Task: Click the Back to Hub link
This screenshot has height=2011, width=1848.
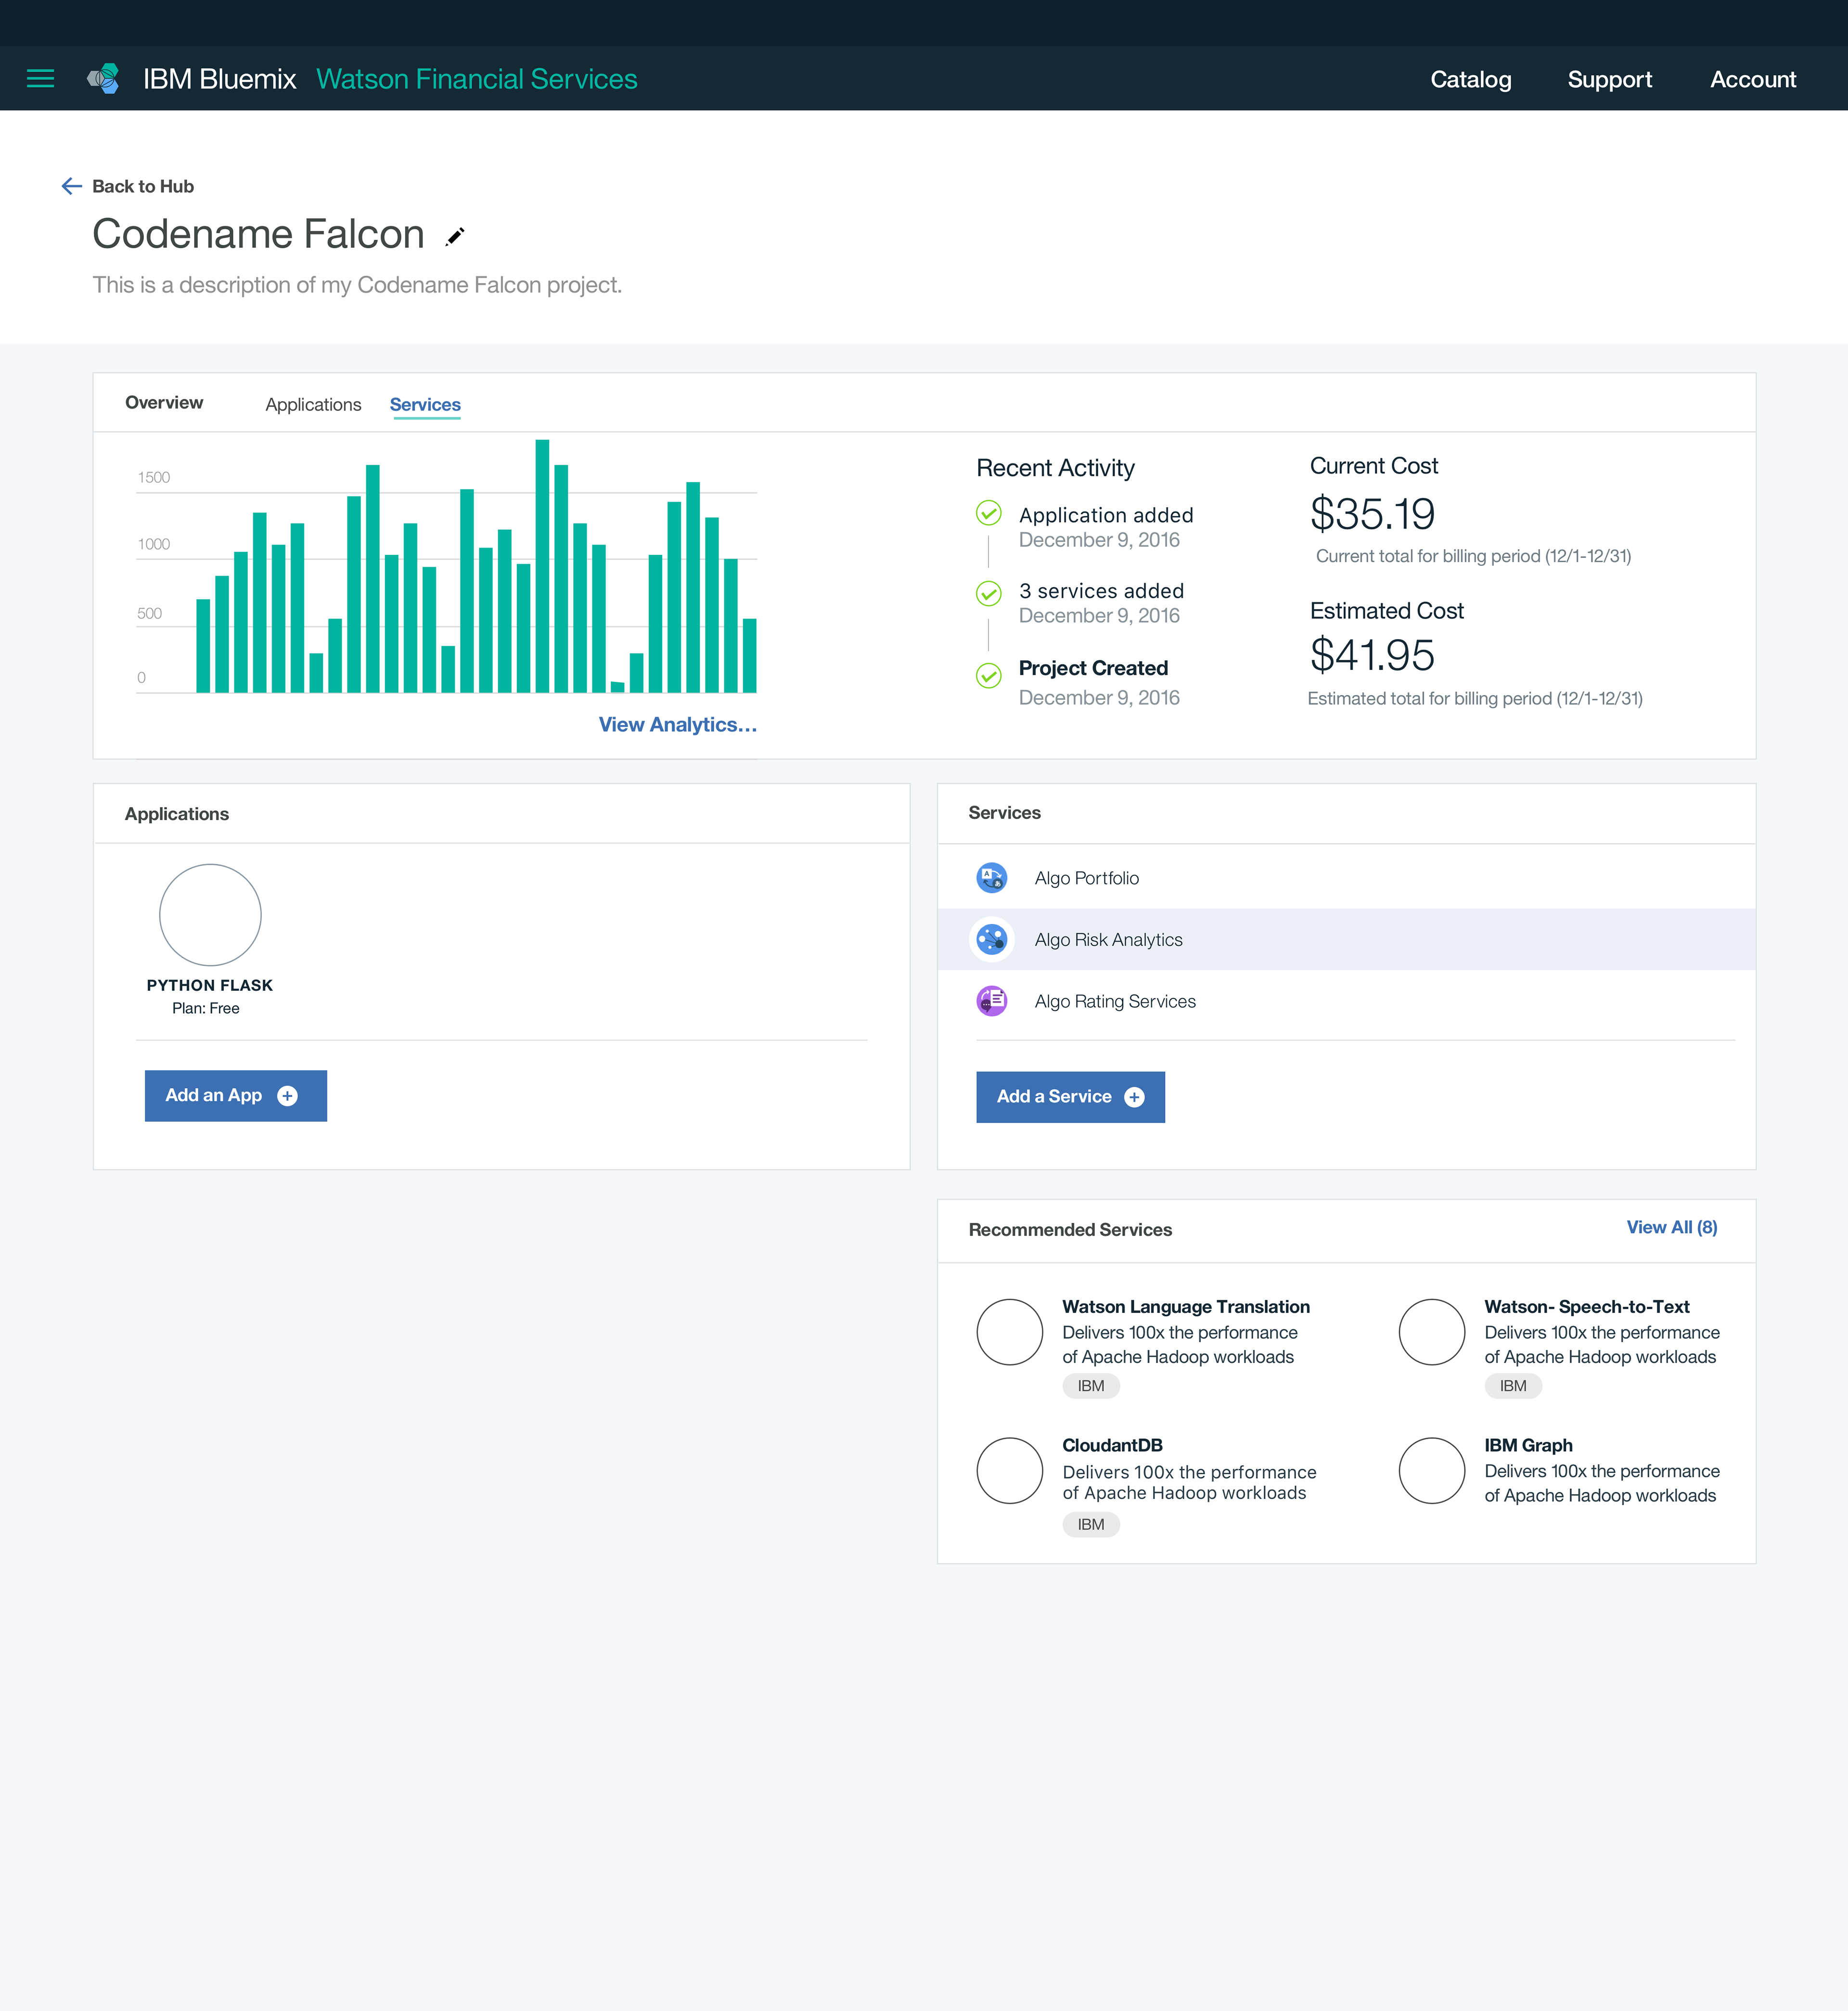Action: [x=143, y=186]
